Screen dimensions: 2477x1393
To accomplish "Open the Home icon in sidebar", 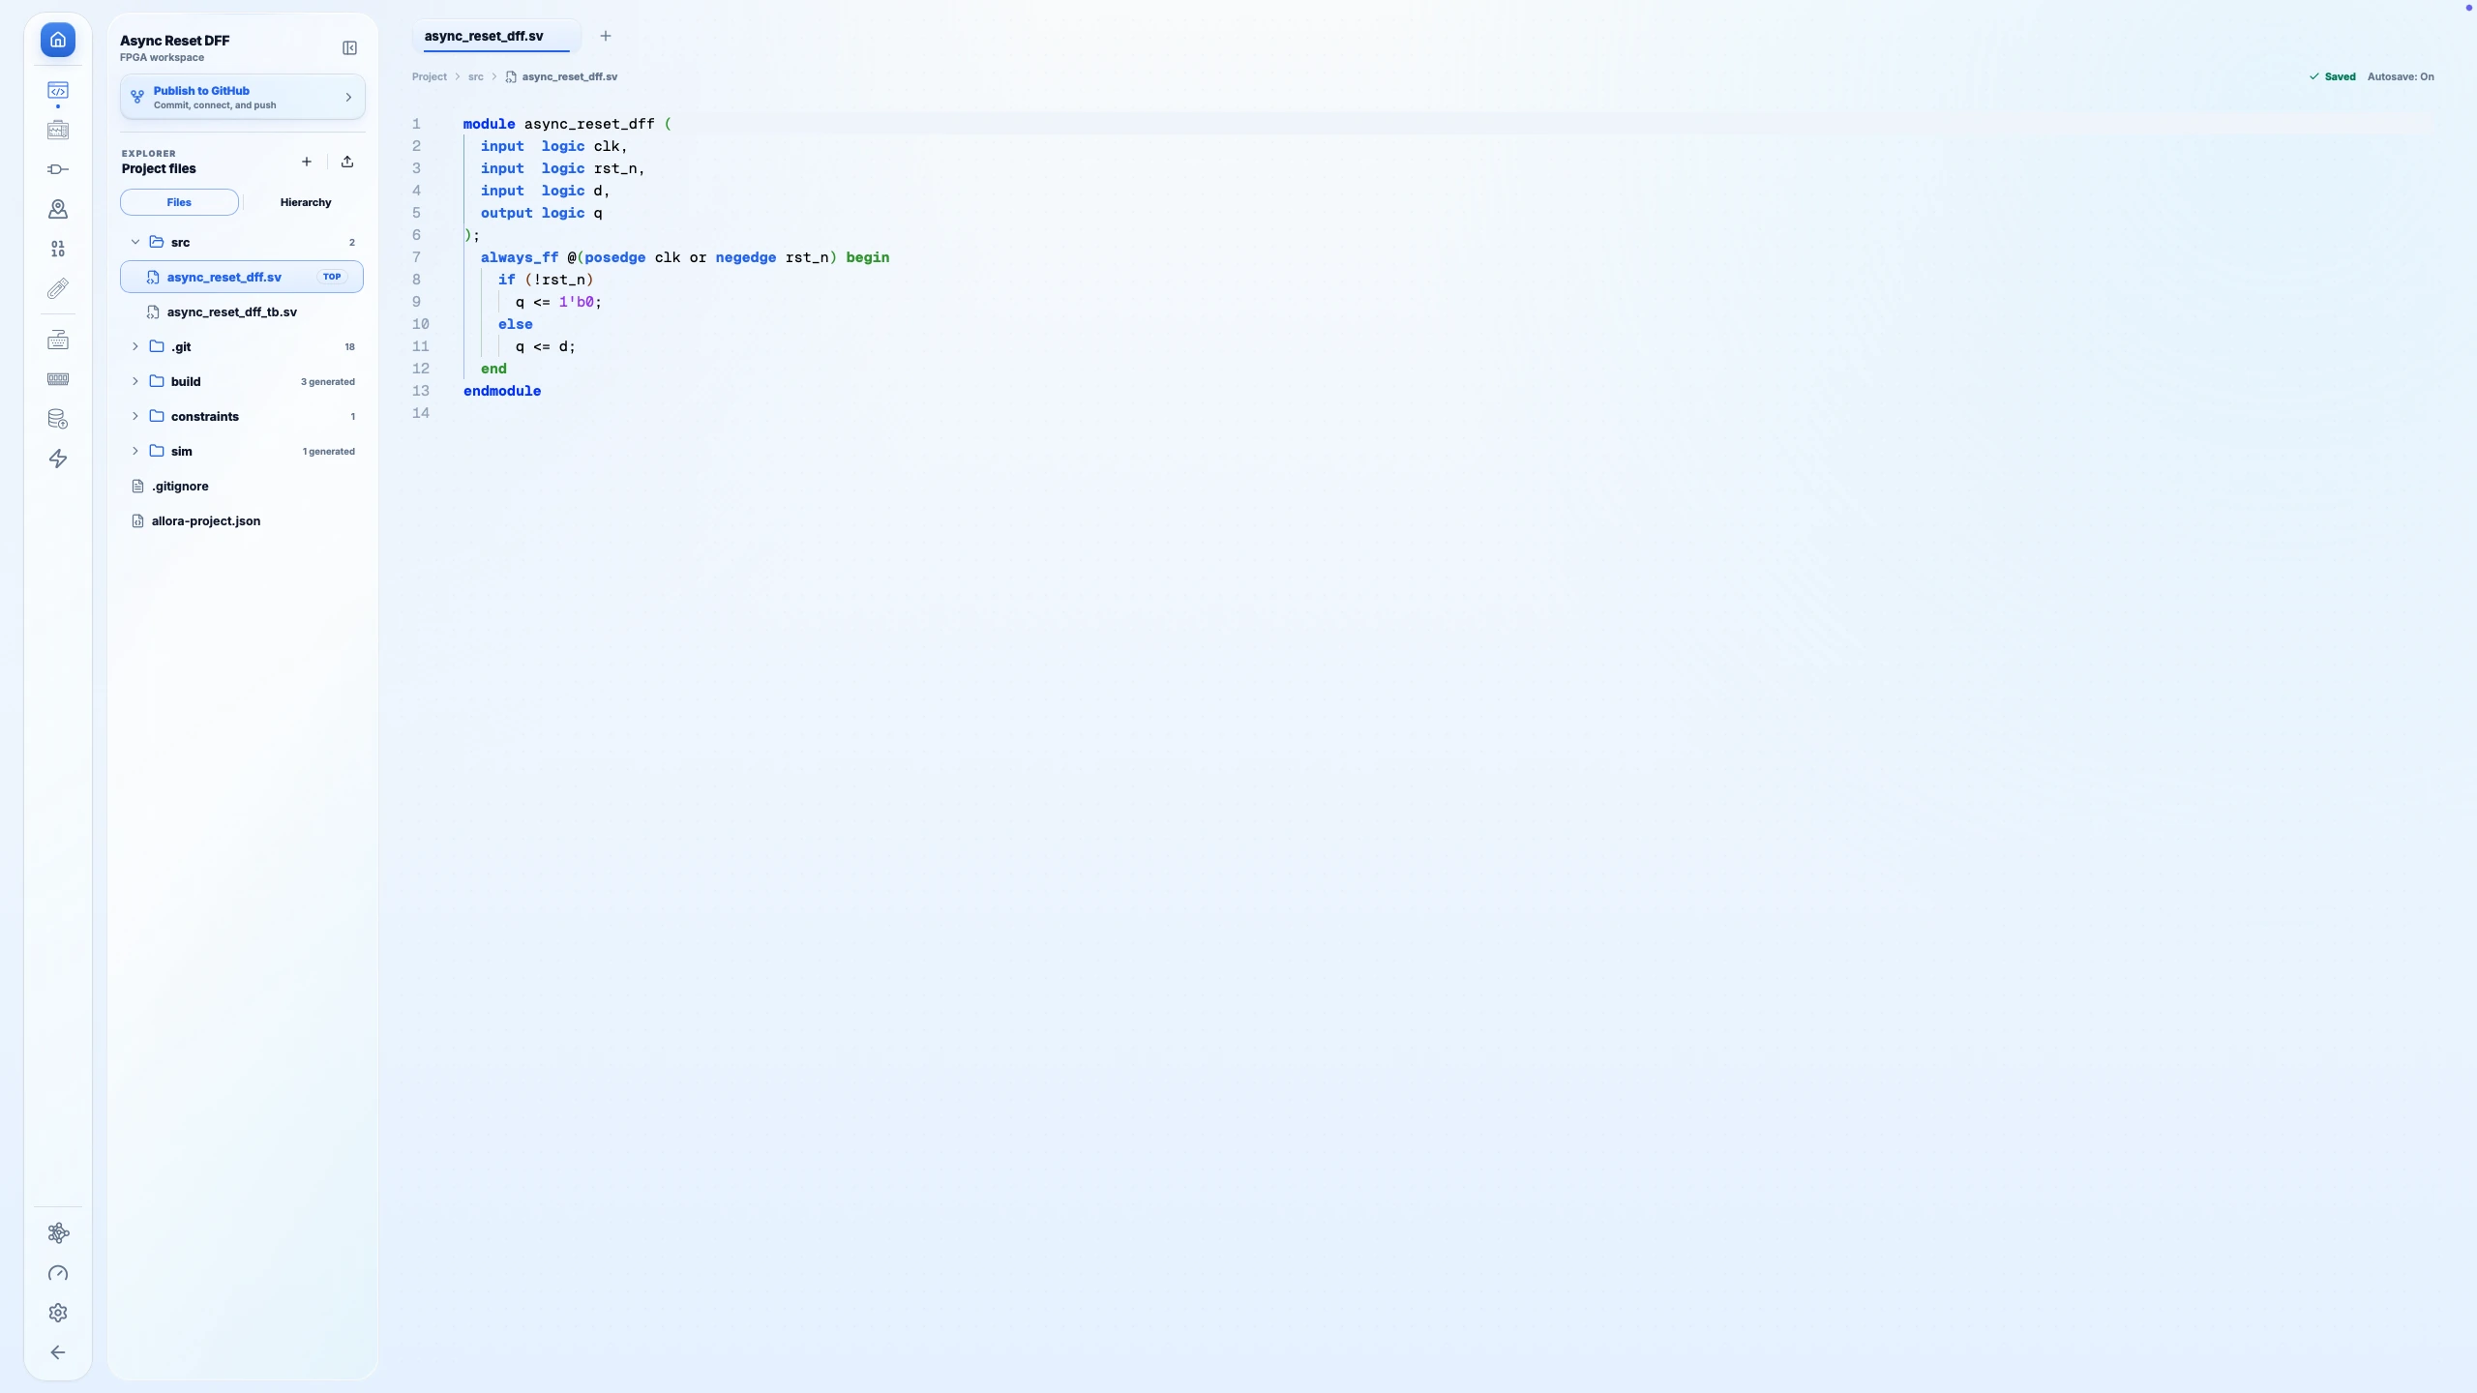I will tap(58, 40).
